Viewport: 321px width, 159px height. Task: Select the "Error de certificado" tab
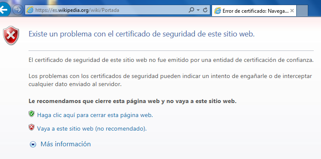(254, 11)
